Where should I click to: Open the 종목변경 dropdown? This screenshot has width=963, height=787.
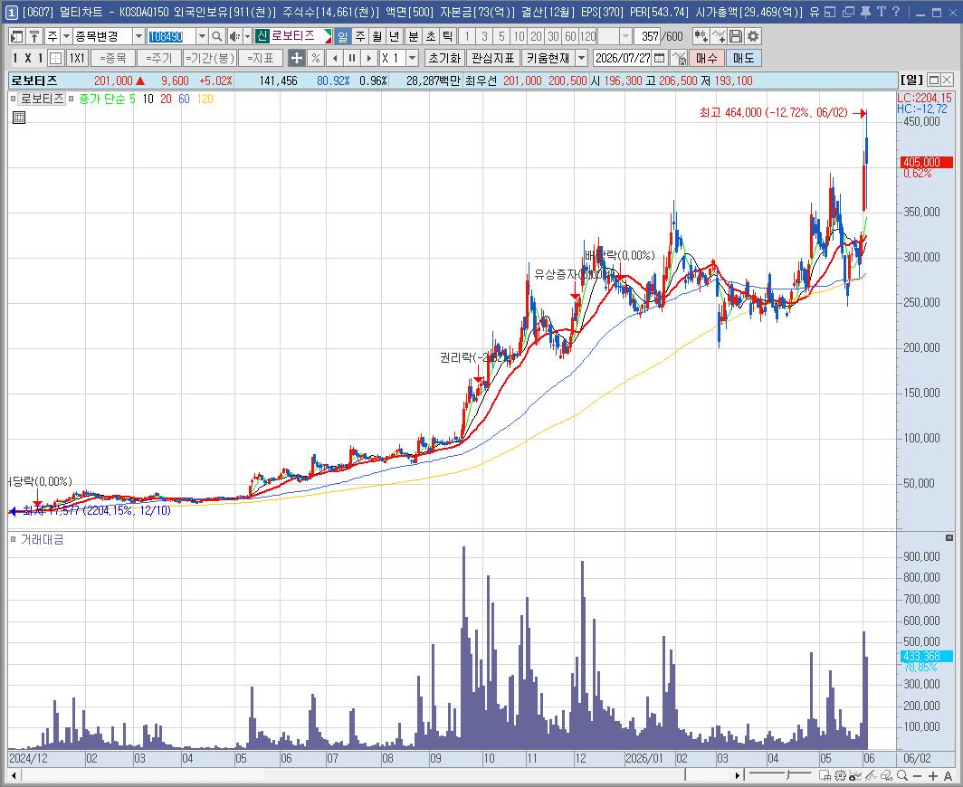(x=138, y=37)
